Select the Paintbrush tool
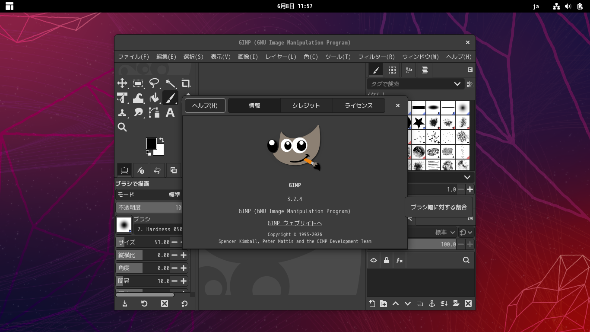The width and height of the screenshot is (590, 332). pyautogui.click(x=170, y=98)
